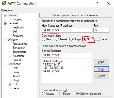Close the PuTTY Configuration window
The width and height of the screenshot is (114, 98).
(x=108, y=3)
